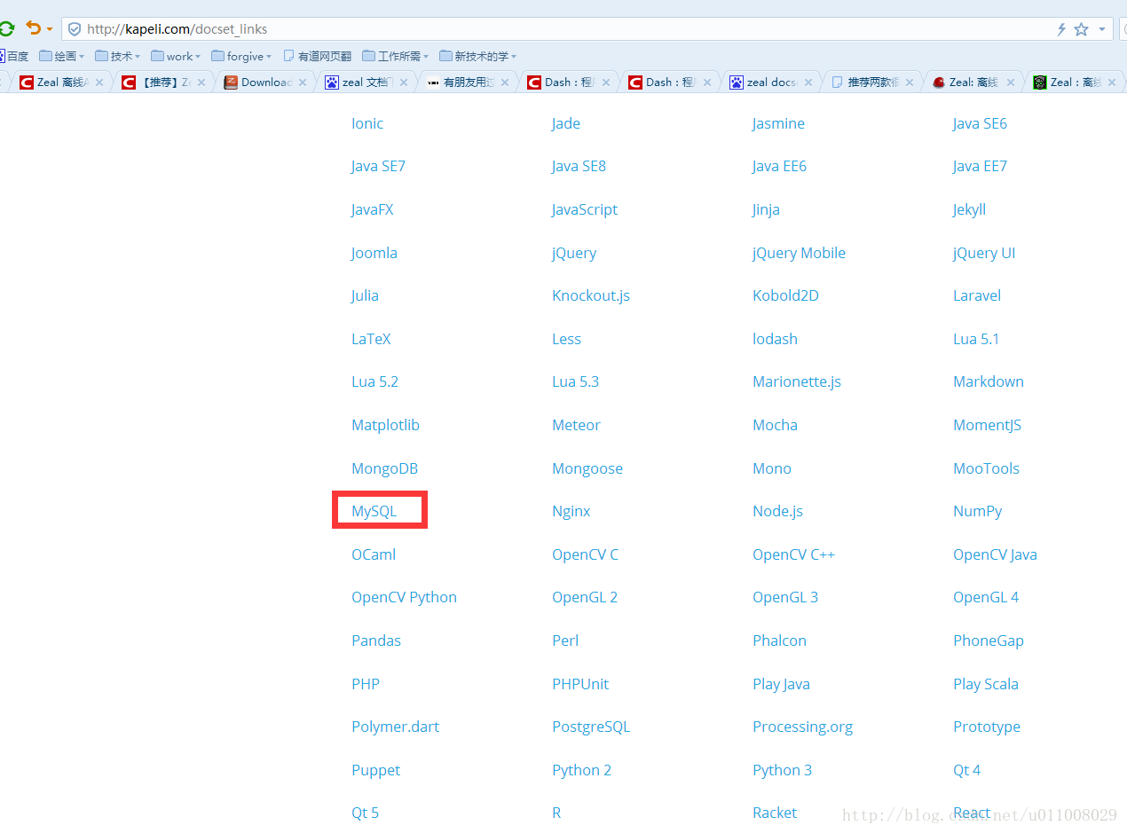Viewport: 1127px width, 833px height.
Task: Open the Node.js docset link
Action: pyautogui.click(x=777, y=511)
